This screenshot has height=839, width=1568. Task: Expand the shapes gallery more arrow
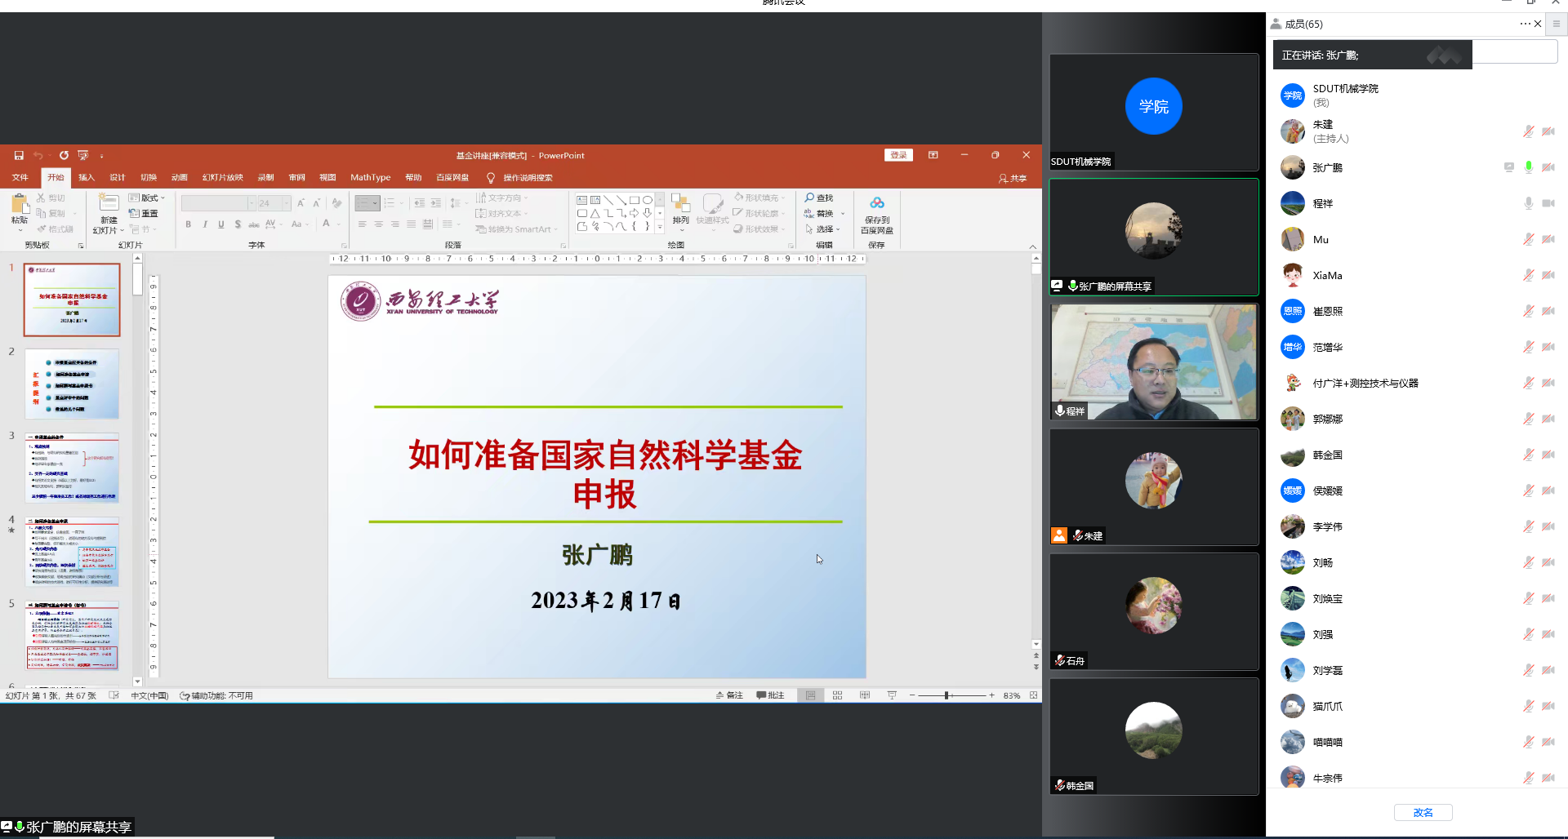click(x=660, y=229)
